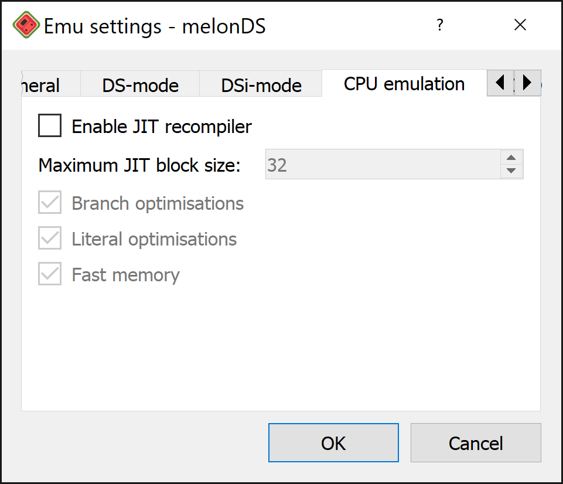Screen dimensions: 563x484
Task: Toggle Branch optimisations checkbox
Action: click(x=50, y=202)
